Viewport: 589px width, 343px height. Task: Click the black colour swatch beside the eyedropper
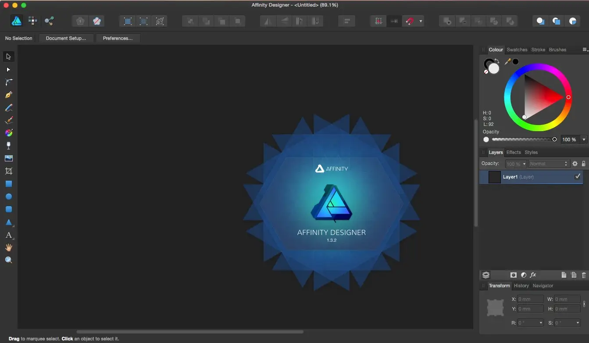click(x=516, y=62)
